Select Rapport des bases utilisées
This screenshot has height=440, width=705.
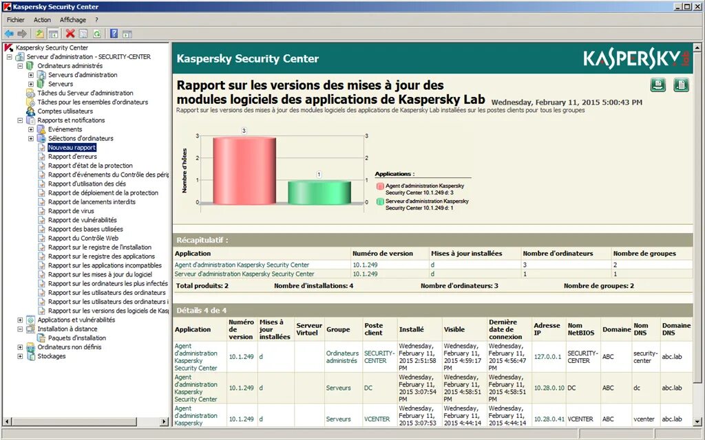pos(85,229)
